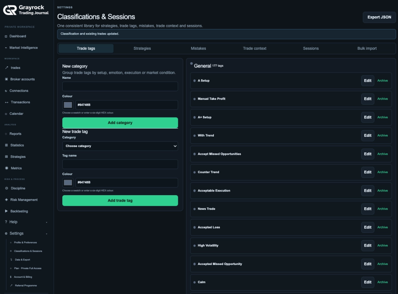Open the Choose category dropdown

[120, 146]
